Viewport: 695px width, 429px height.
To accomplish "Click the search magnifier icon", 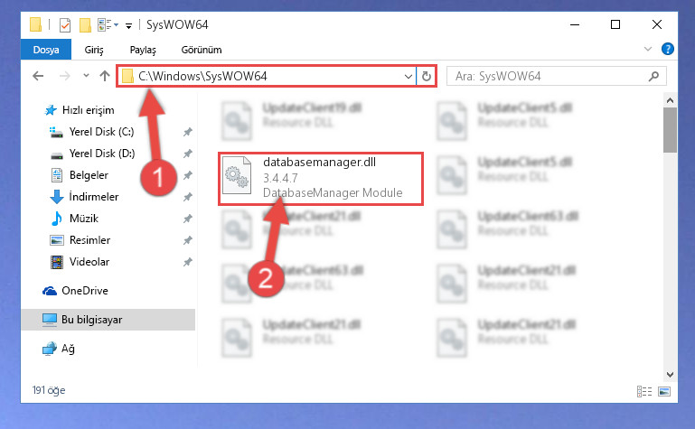I will [x=653, y=76].
